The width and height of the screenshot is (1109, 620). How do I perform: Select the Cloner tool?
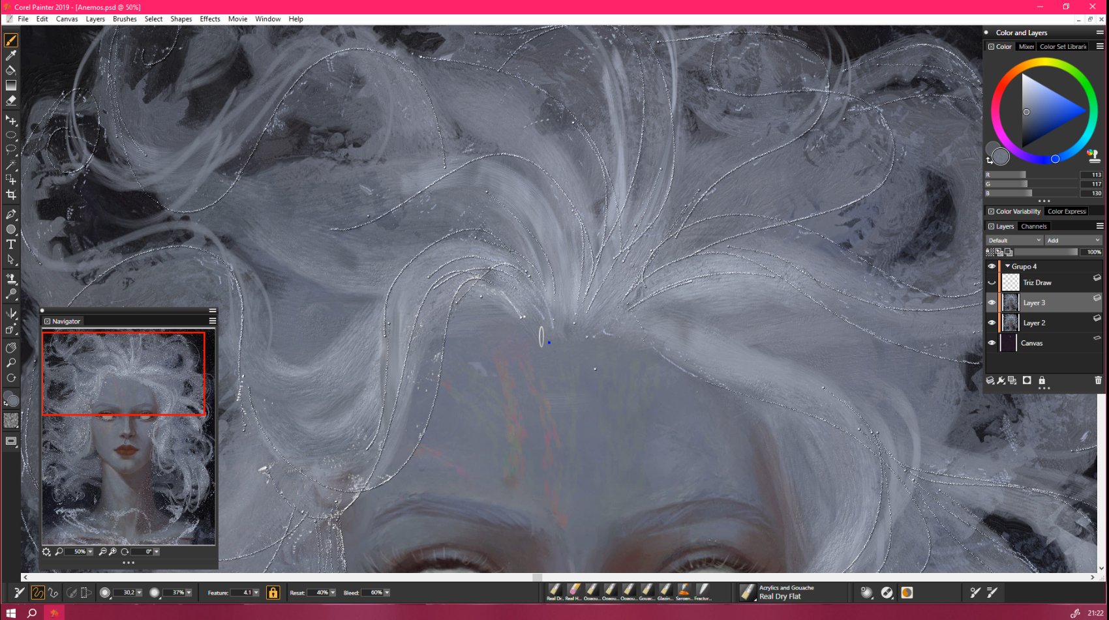pyautogui.click(x=11, y=279)
